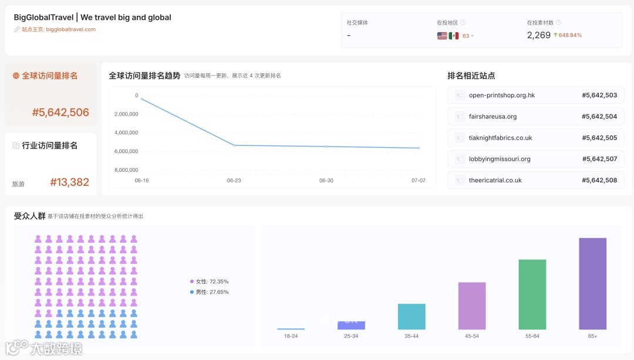Image resolution: width=634 pixels, height=360 pixels.
Task: Click the 25-34 age group bar
Action: (x=352, y=325)
